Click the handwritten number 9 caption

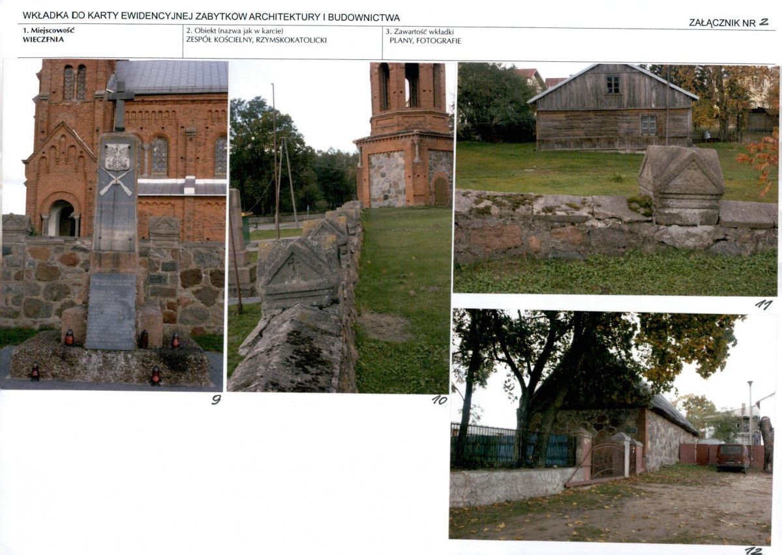point(216,399)
